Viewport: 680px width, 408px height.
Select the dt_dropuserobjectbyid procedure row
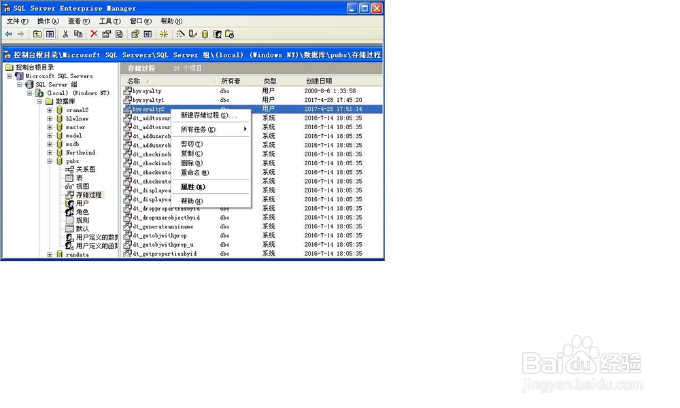pyautogui.click(x=252, y=218)
